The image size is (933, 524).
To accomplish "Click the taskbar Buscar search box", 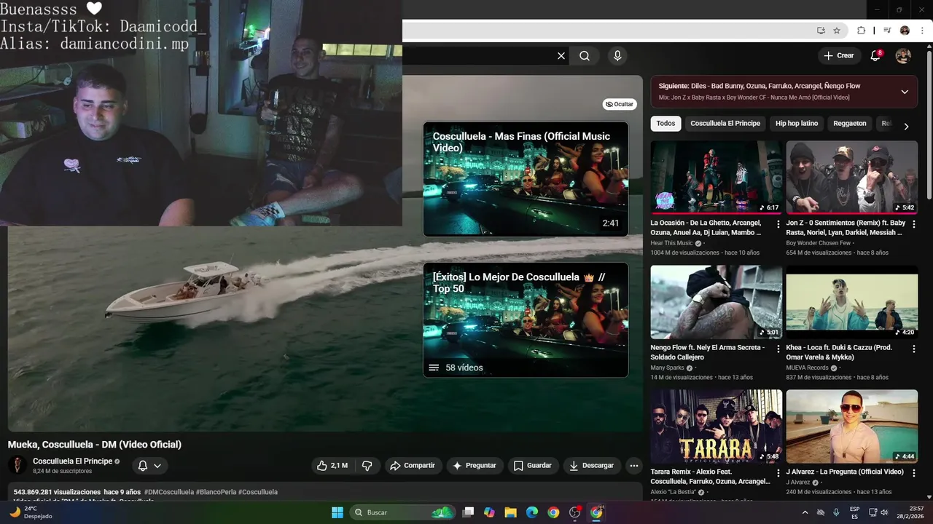I will [x=403, y=512].
